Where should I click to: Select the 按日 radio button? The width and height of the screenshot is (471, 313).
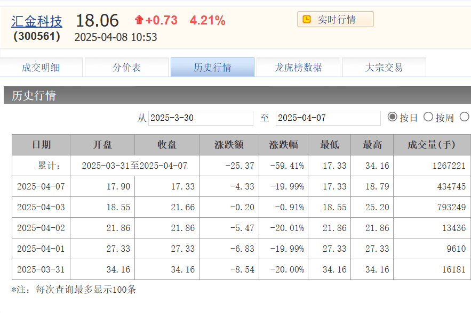coord(392,117)
